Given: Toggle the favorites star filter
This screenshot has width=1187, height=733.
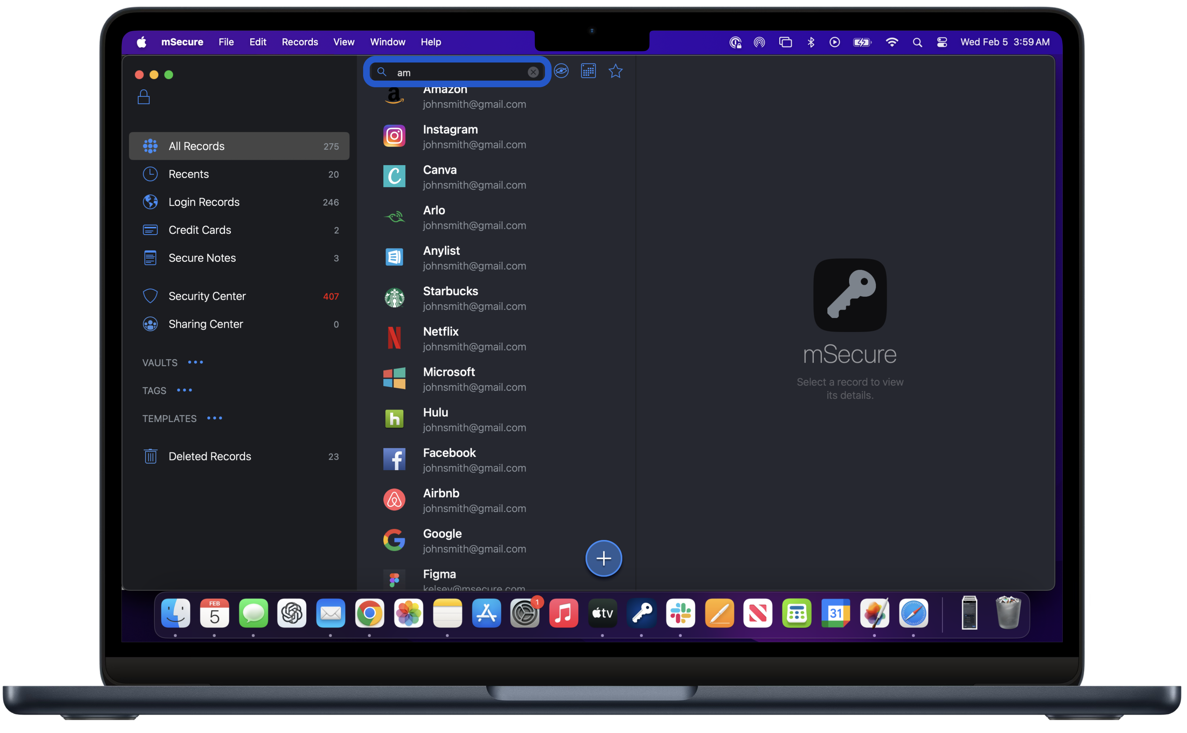Looking at the screenshot, I should 615,71.
